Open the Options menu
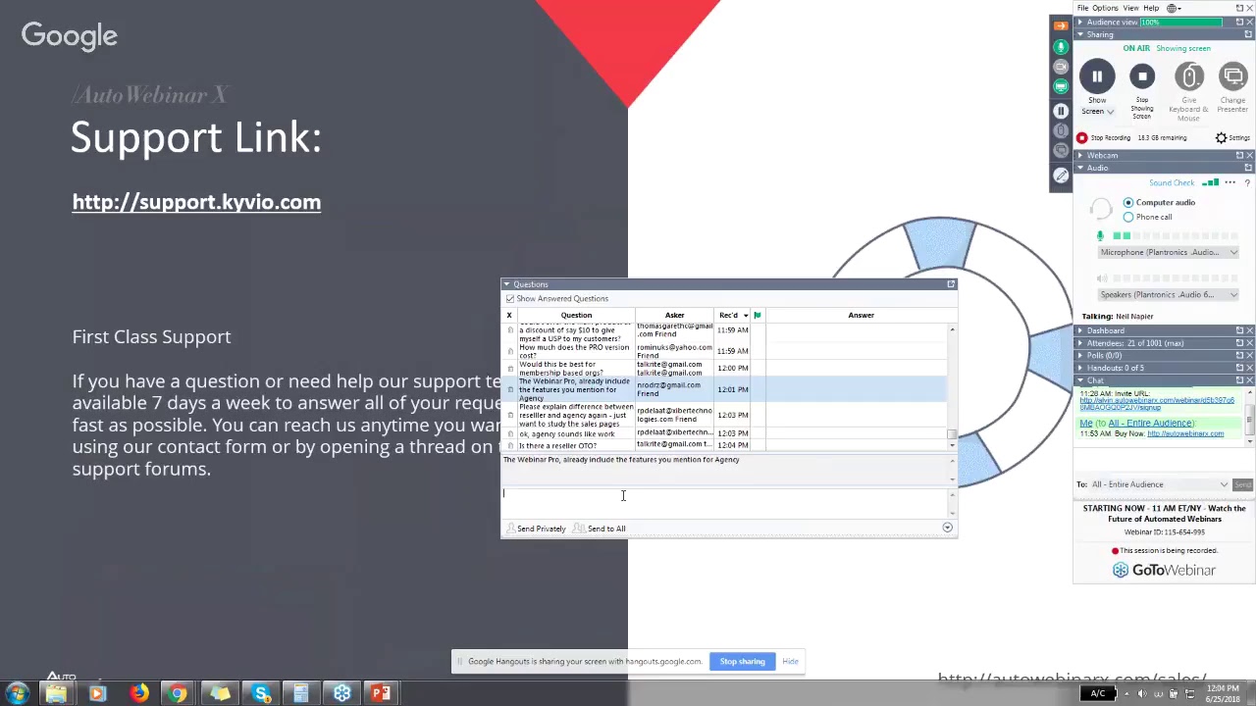Screen dimensions: 1256x706 click(1105, 8)
